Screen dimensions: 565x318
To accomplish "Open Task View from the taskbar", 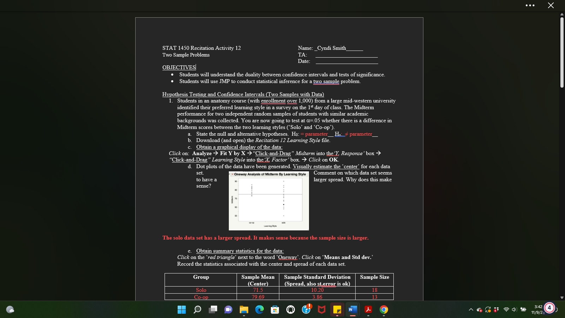I will tap(212, 310).
